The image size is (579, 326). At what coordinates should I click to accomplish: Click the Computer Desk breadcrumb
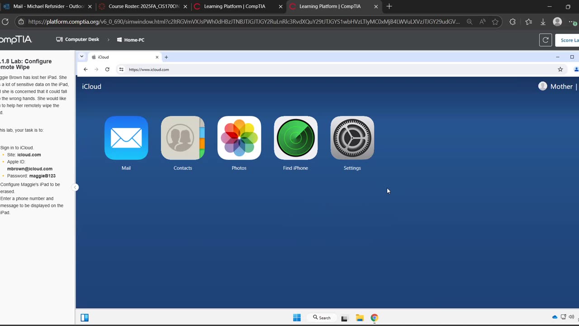coord(77,39)
